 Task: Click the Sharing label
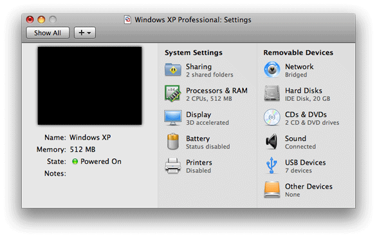[x=199, y=67]
